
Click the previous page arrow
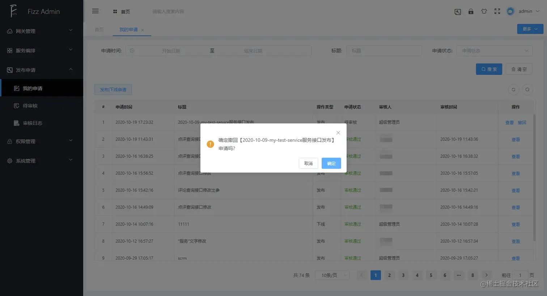point(361,275)
